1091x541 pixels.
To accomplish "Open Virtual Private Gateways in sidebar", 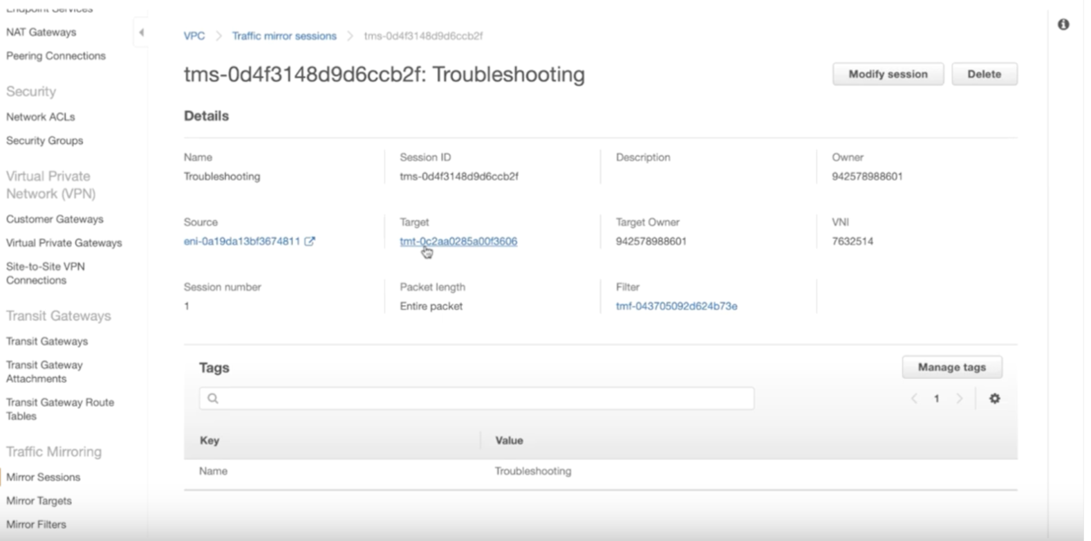I will [x=64, y=243].
